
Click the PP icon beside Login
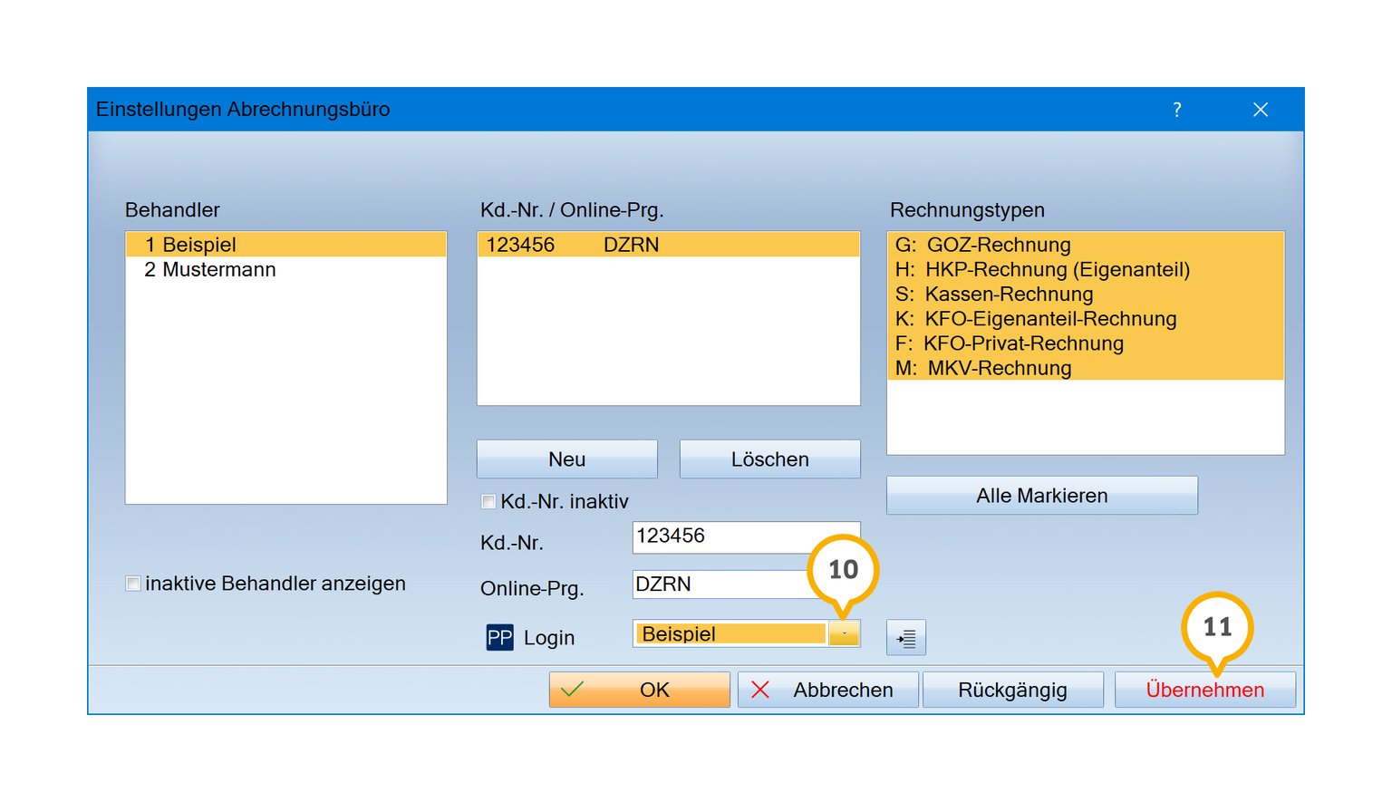499,637
